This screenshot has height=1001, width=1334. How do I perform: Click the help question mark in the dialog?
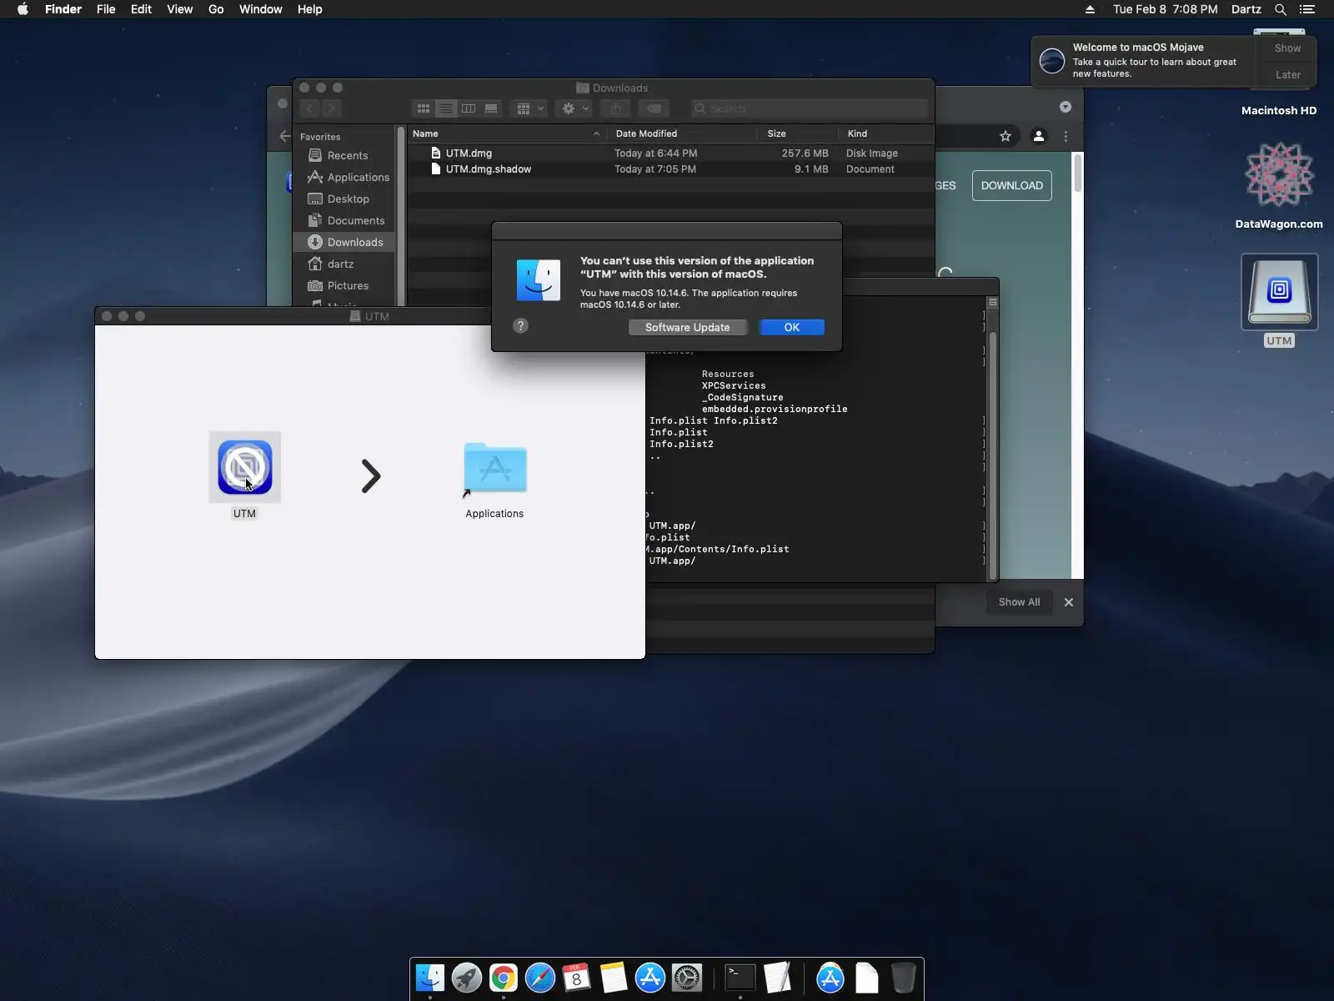tap(521, 325)
